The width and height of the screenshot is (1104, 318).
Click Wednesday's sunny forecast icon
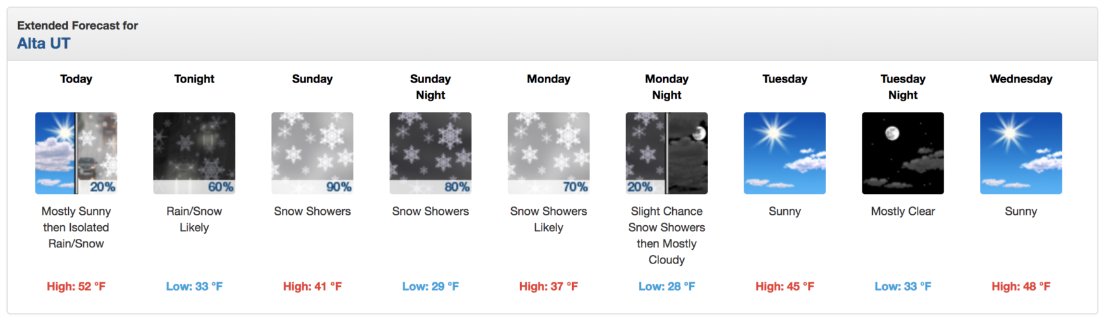tap(1021, 153)
